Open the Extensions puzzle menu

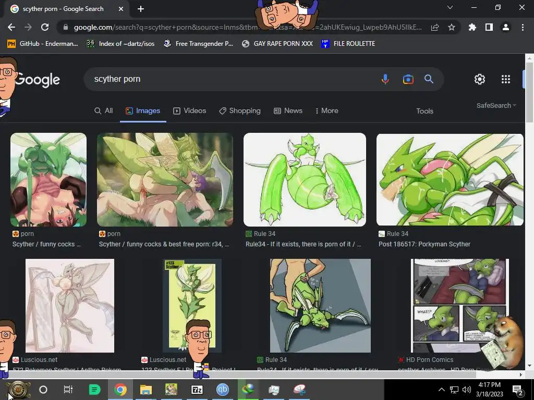[472, 27]
